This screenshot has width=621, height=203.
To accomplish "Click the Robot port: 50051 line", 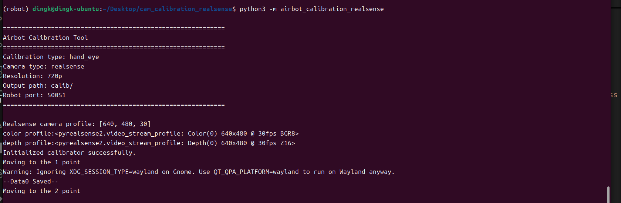I will tap(34, 95).
